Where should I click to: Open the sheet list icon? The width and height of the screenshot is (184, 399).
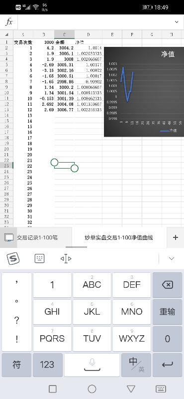coord(9,238)
